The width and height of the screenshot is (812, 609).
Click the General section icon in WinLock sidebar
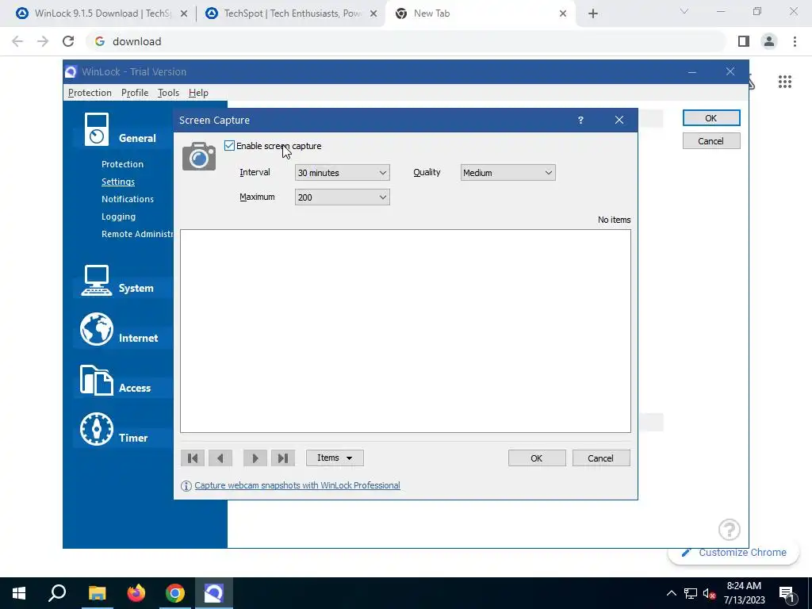click(x=97, y=129)
